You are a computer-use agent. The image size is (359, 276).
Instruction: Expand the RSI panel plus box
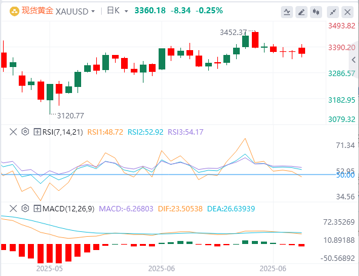pos(37,132)
